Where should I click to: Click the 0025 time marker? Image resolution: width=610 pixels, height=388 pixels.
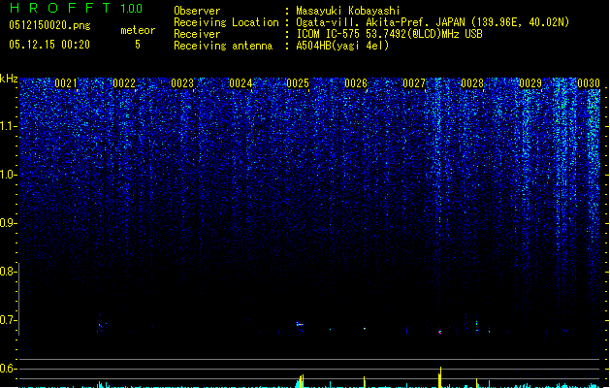pyautogui.click(x=298, y=83)
